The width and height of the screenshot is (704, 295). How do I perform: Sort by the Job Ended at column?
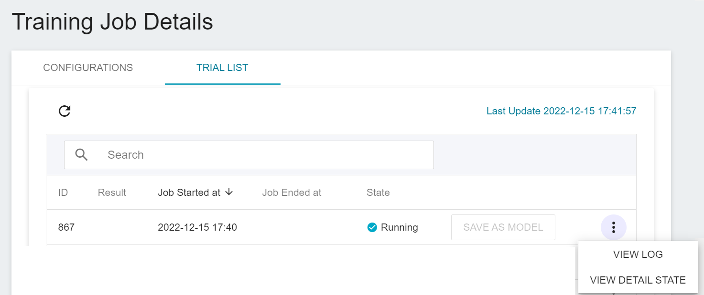pos(292,193)
